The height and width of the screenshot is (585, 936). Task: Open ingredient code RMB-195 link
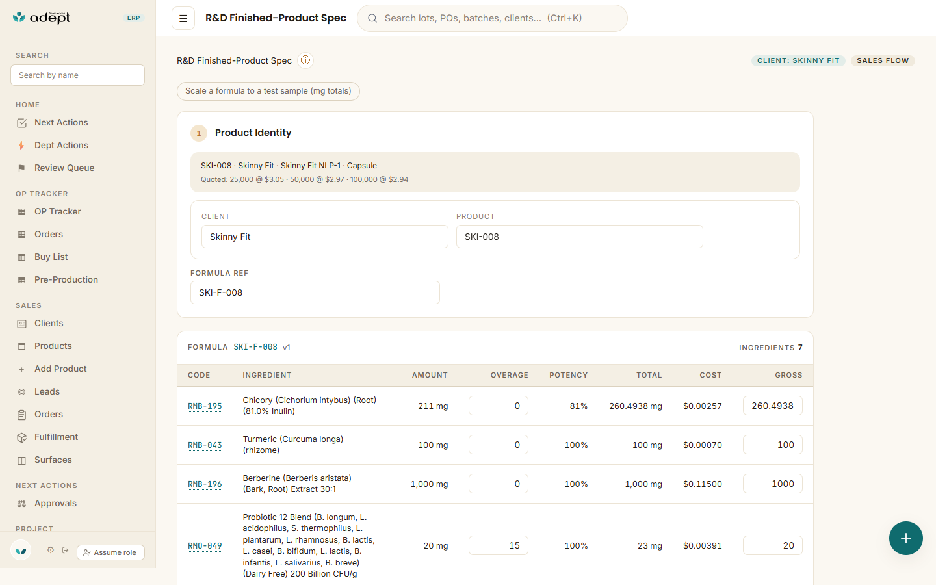[x=205, y=406]
